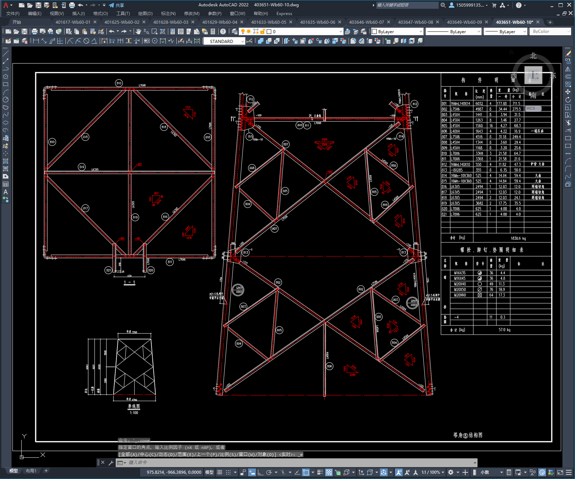Image resolution: width=575 pixels, height=479 pixels.
Task: Click the Center Mark tool
Action: click(154, 41)
